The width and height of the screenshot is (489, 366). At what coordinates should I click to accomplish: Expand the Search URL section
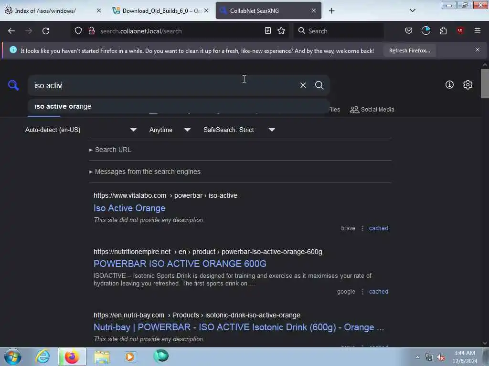coord(110,150)
